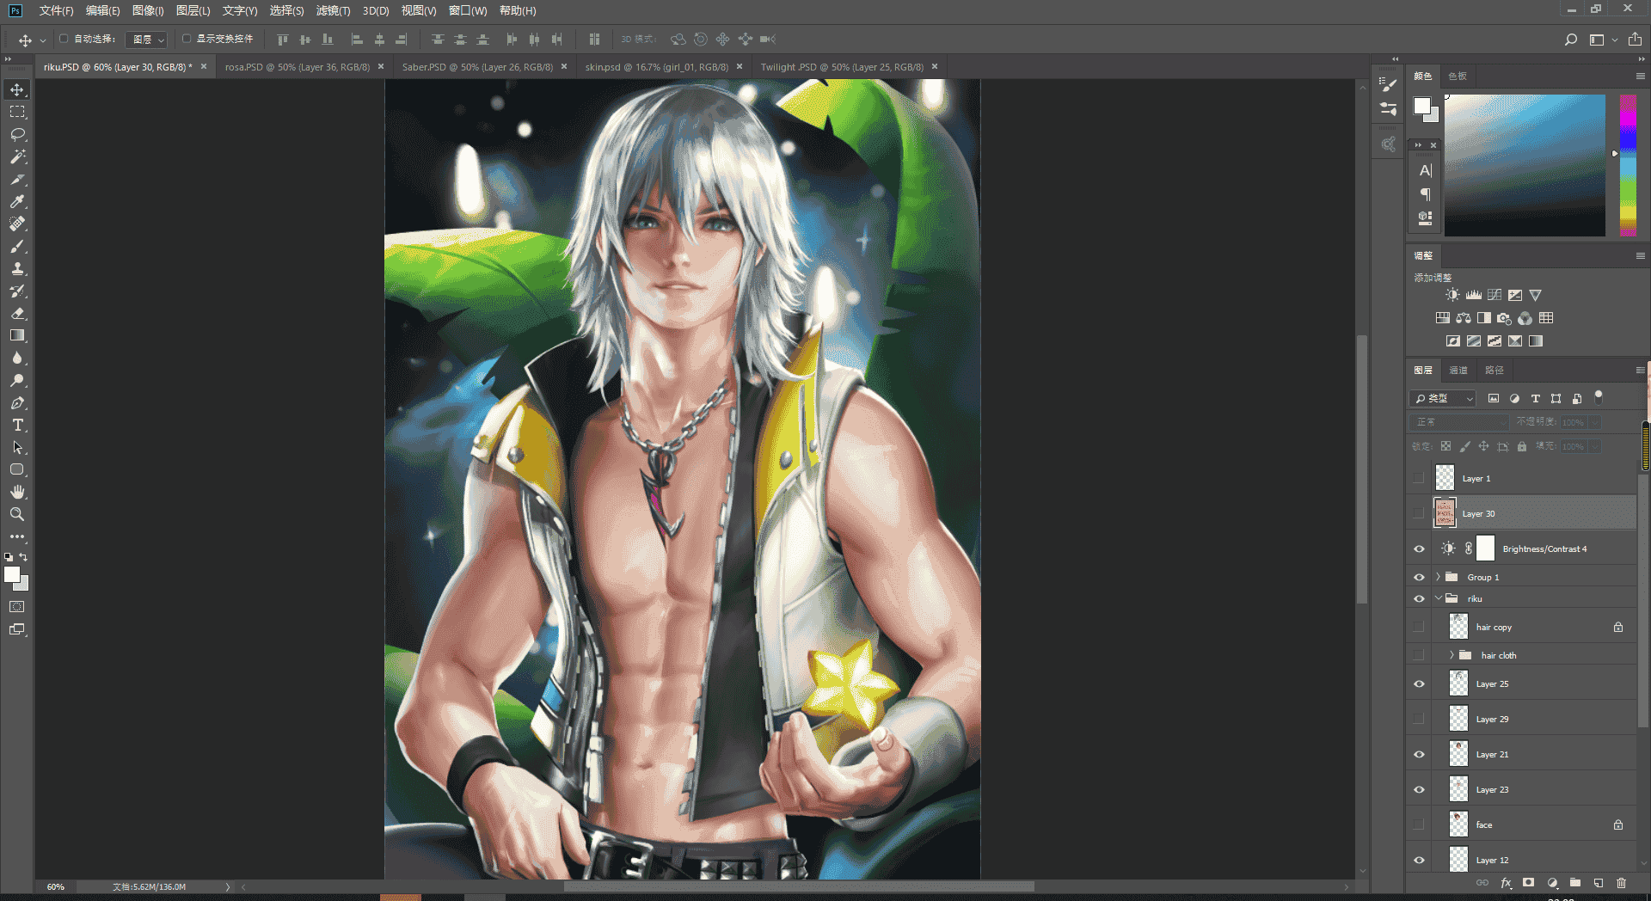Screen dimensions: 1651x901
Task: Open the layer filter type dropdown
Action: pos(1443,399)
